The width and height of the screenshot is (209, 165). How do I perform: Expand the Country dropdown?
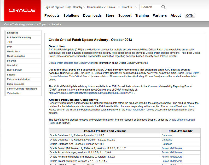coord(79,7)
